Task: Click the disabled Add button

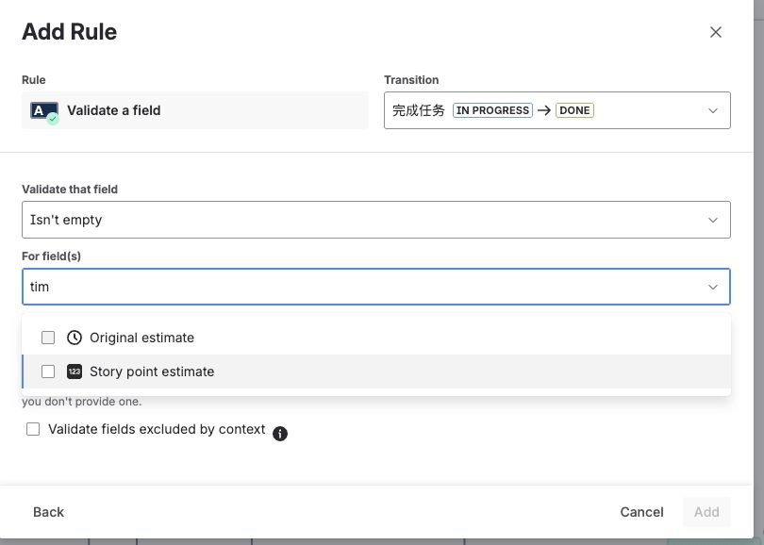Action: [706, 512]
